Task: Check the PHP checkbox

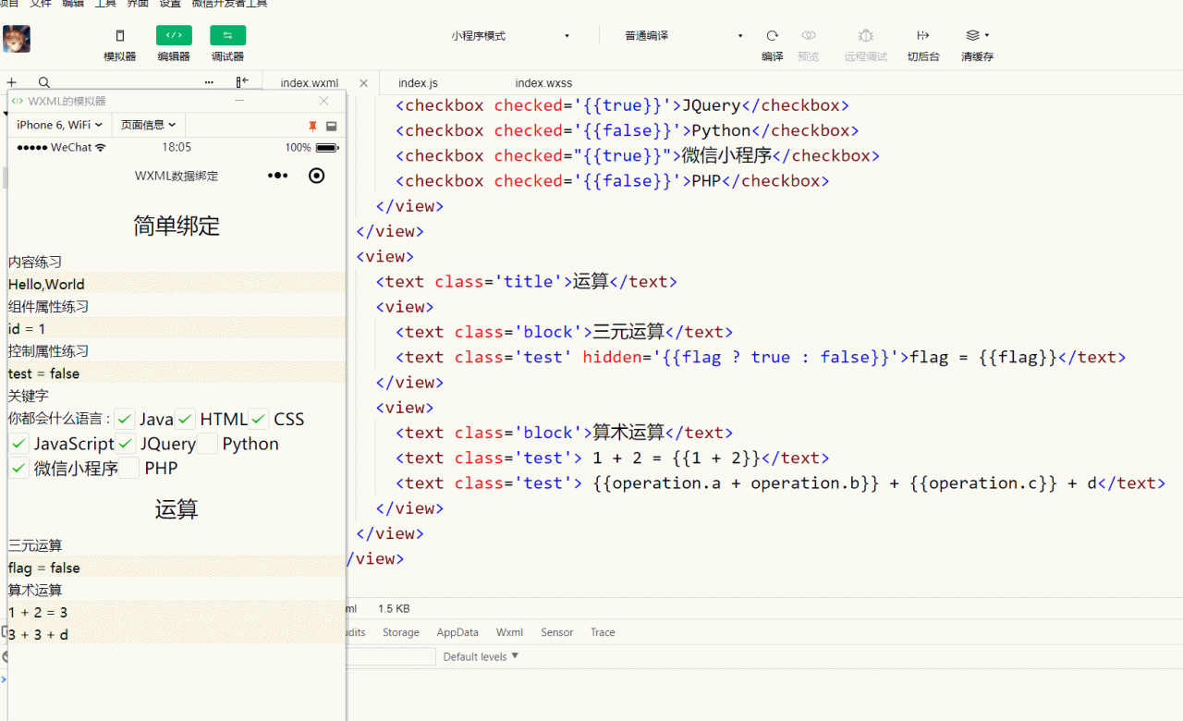Action: [x=129, y=469]
